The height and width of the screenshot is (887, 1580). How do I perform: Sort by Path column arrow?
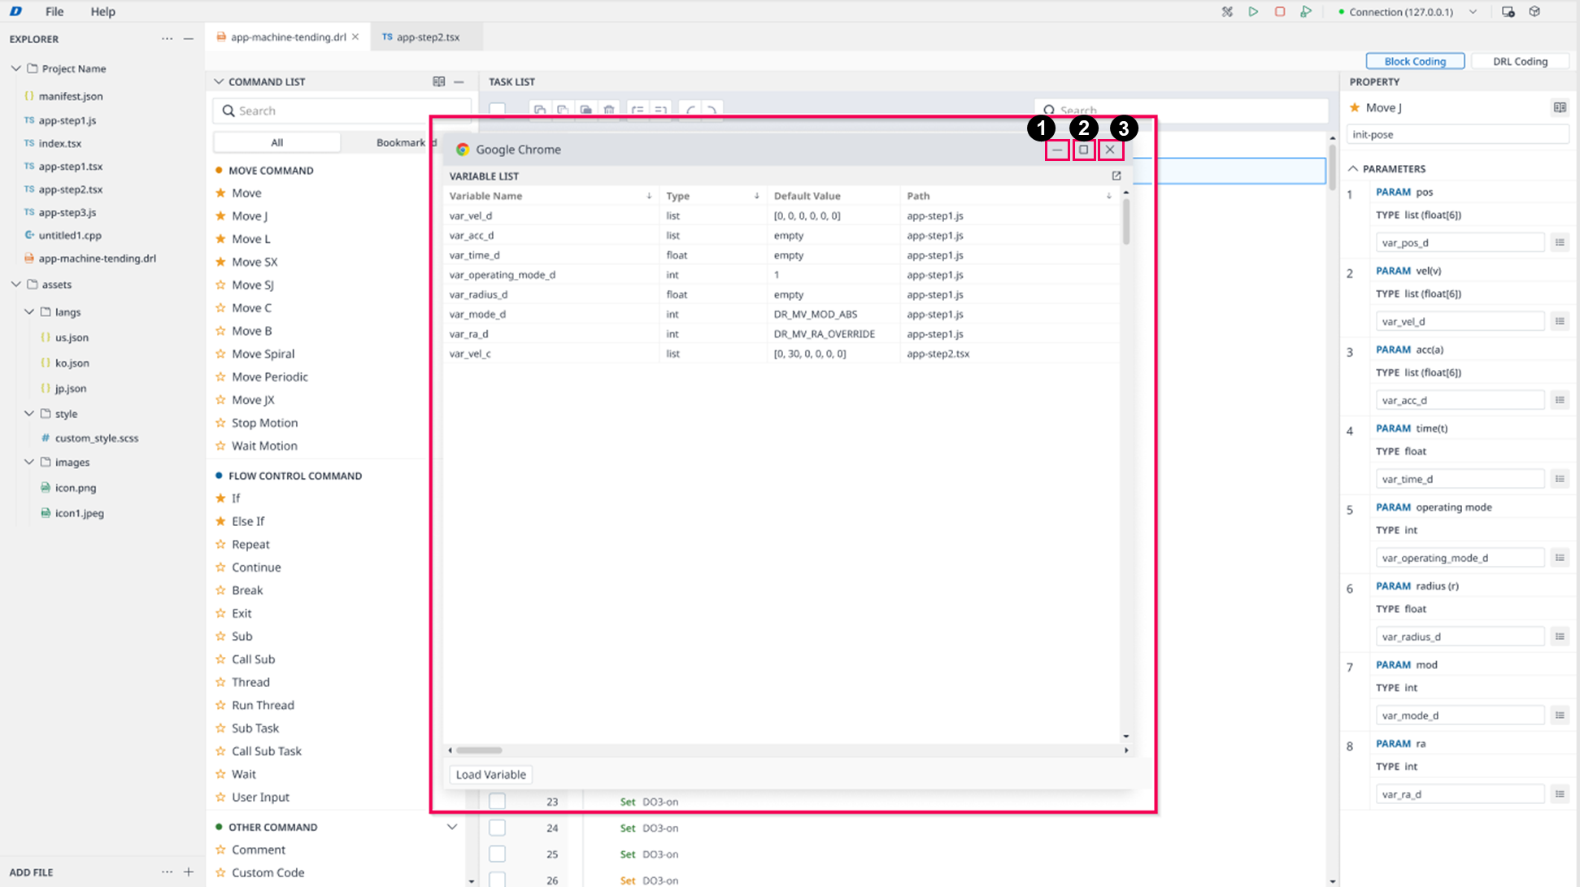click(x=1108, y=196)
